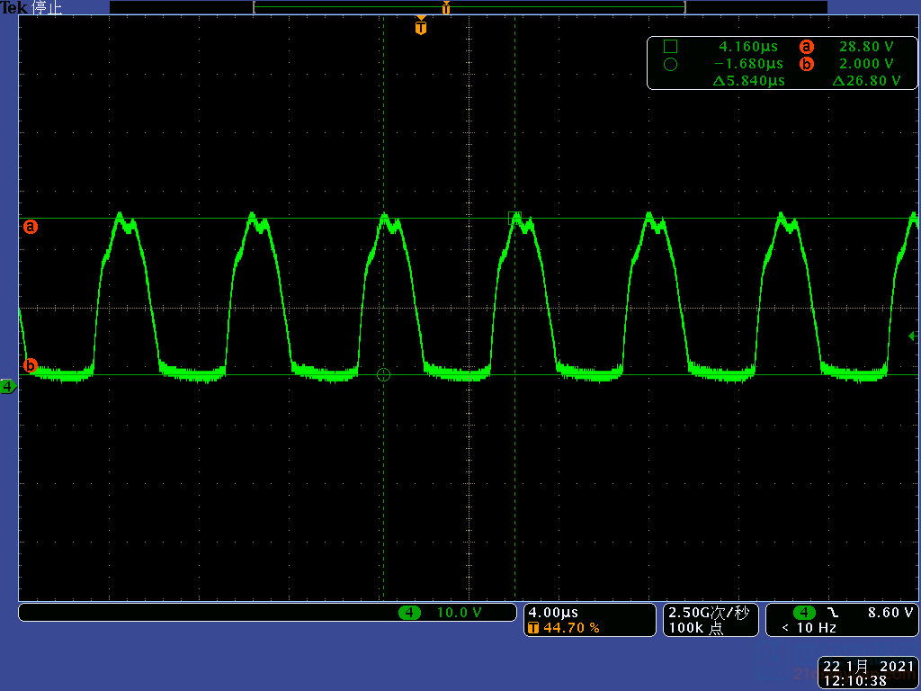Click cursor a label on left edge

(31, 226)
